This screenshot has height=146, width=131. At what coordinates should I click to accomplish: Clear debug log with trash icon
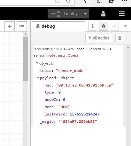click(x=120, y=38)
